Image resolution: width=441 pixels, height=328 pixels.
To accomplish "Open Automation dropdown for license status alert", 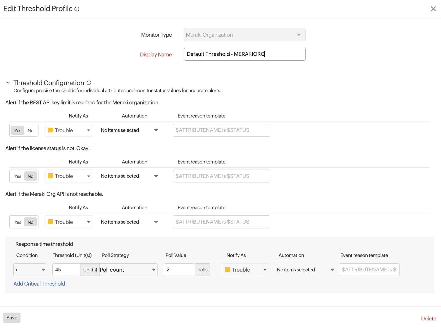I will tap(129, 176).
